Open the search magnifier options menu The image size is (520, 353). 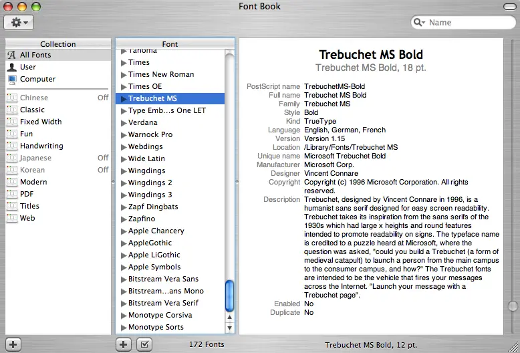[x=419, y=22]
